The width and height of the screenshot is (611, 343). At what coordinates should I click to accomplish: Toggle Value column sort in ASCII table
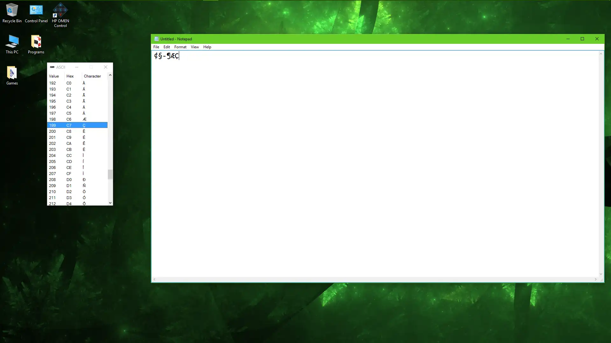pos(54,76)
